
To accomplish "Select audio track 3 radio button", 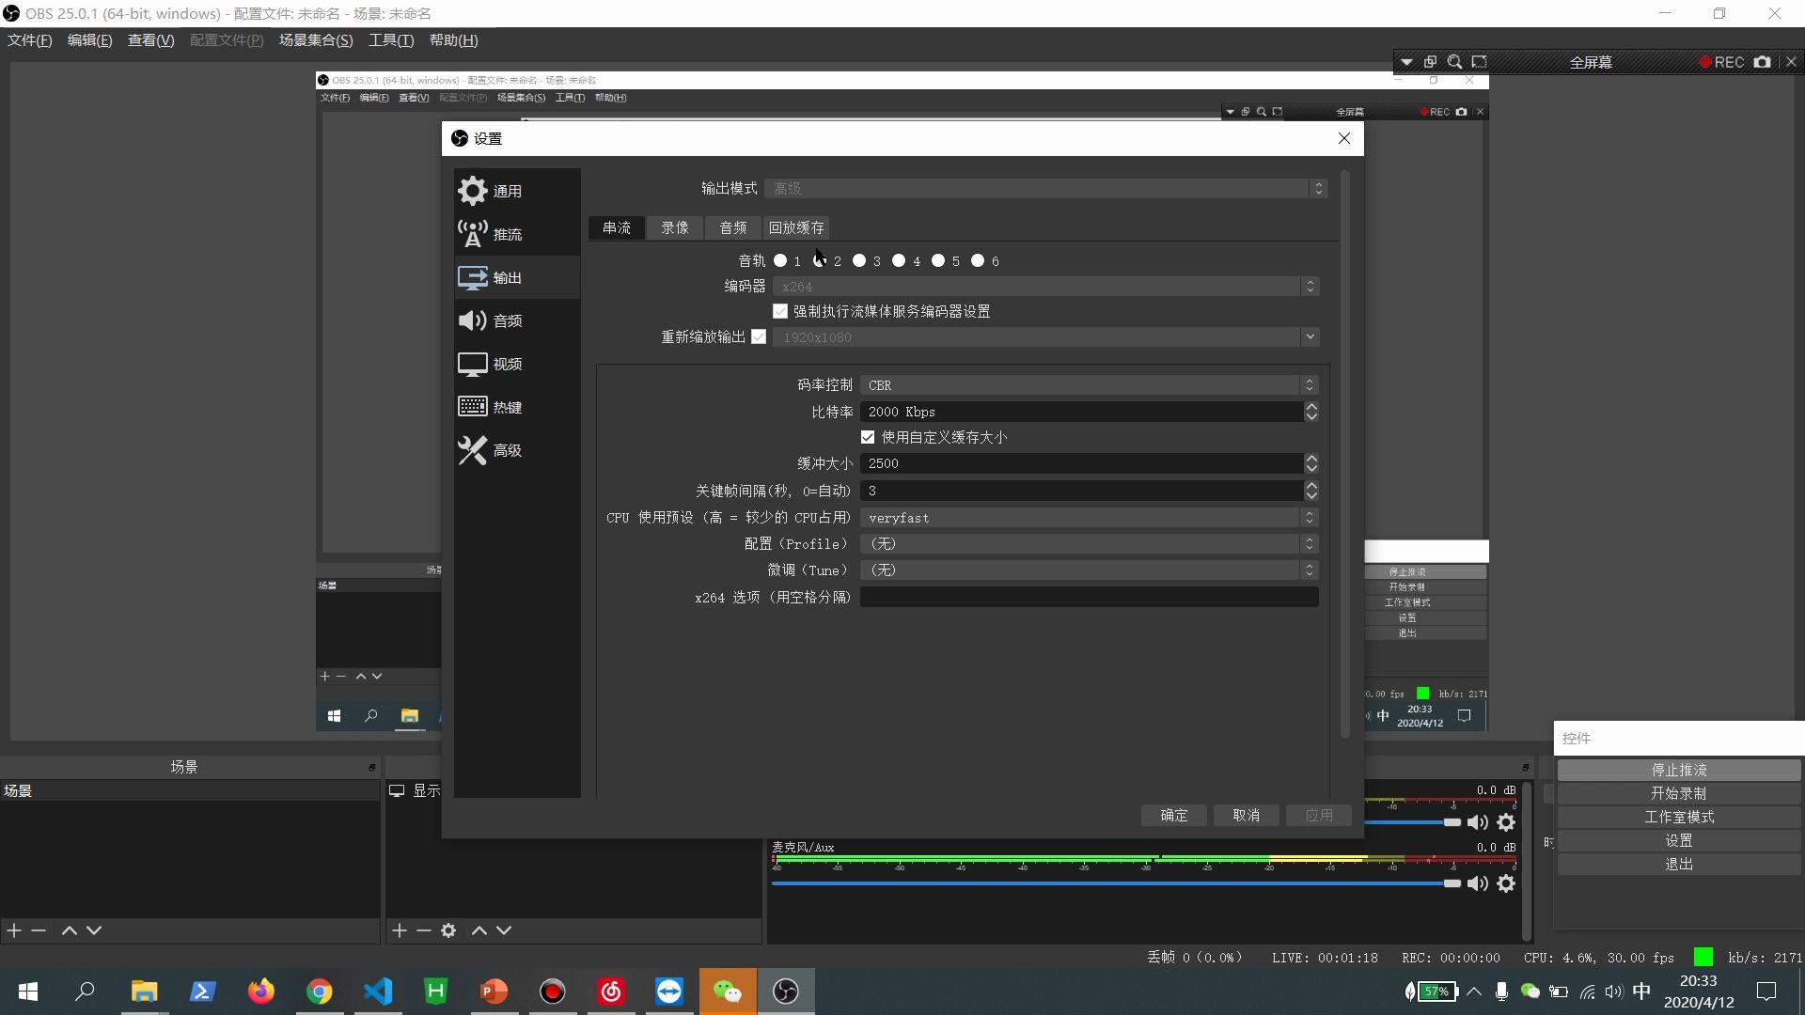I will [859, 261].
